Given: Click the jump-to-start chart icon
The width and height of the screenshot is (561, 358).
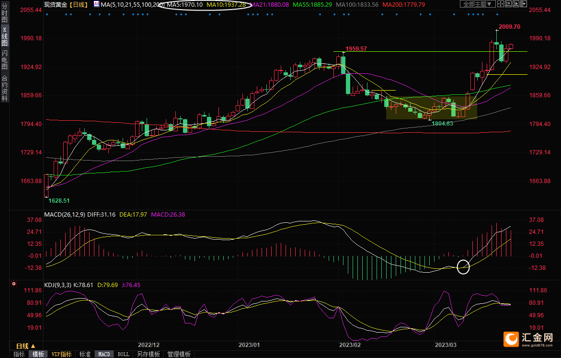Looking at the screenshot, I should coord(508,4).
